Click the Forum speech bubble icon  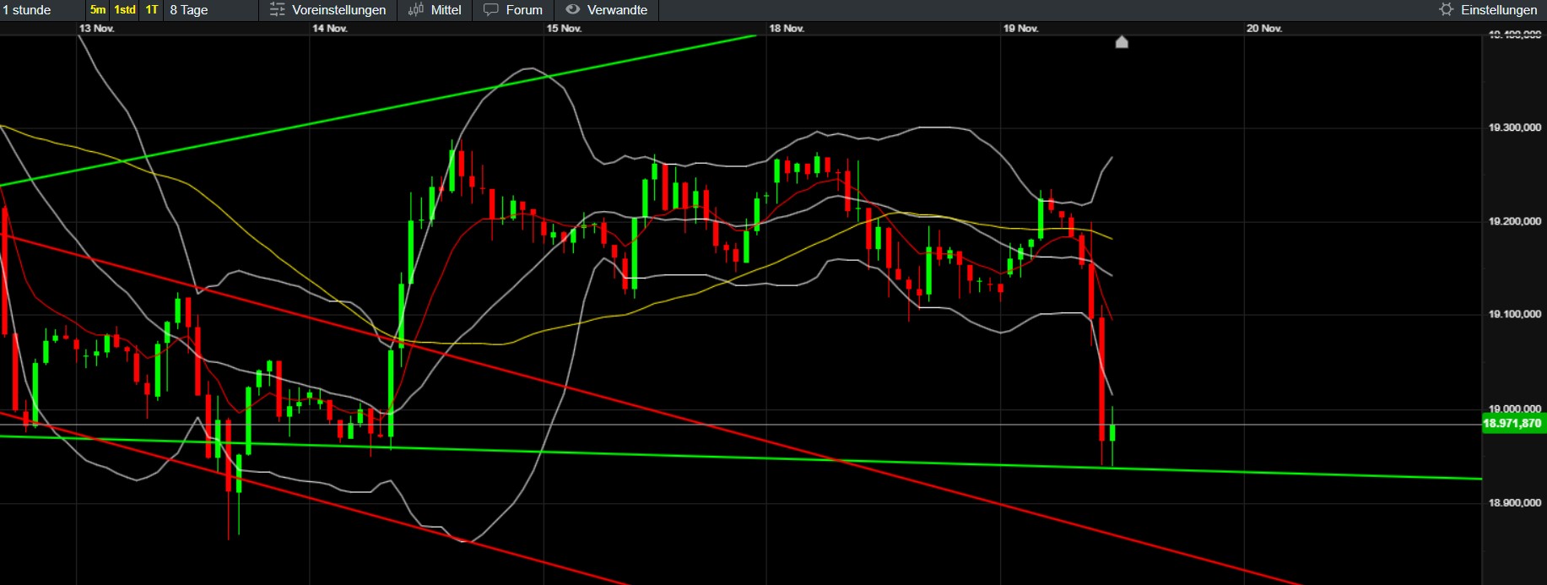pos(490,10)
